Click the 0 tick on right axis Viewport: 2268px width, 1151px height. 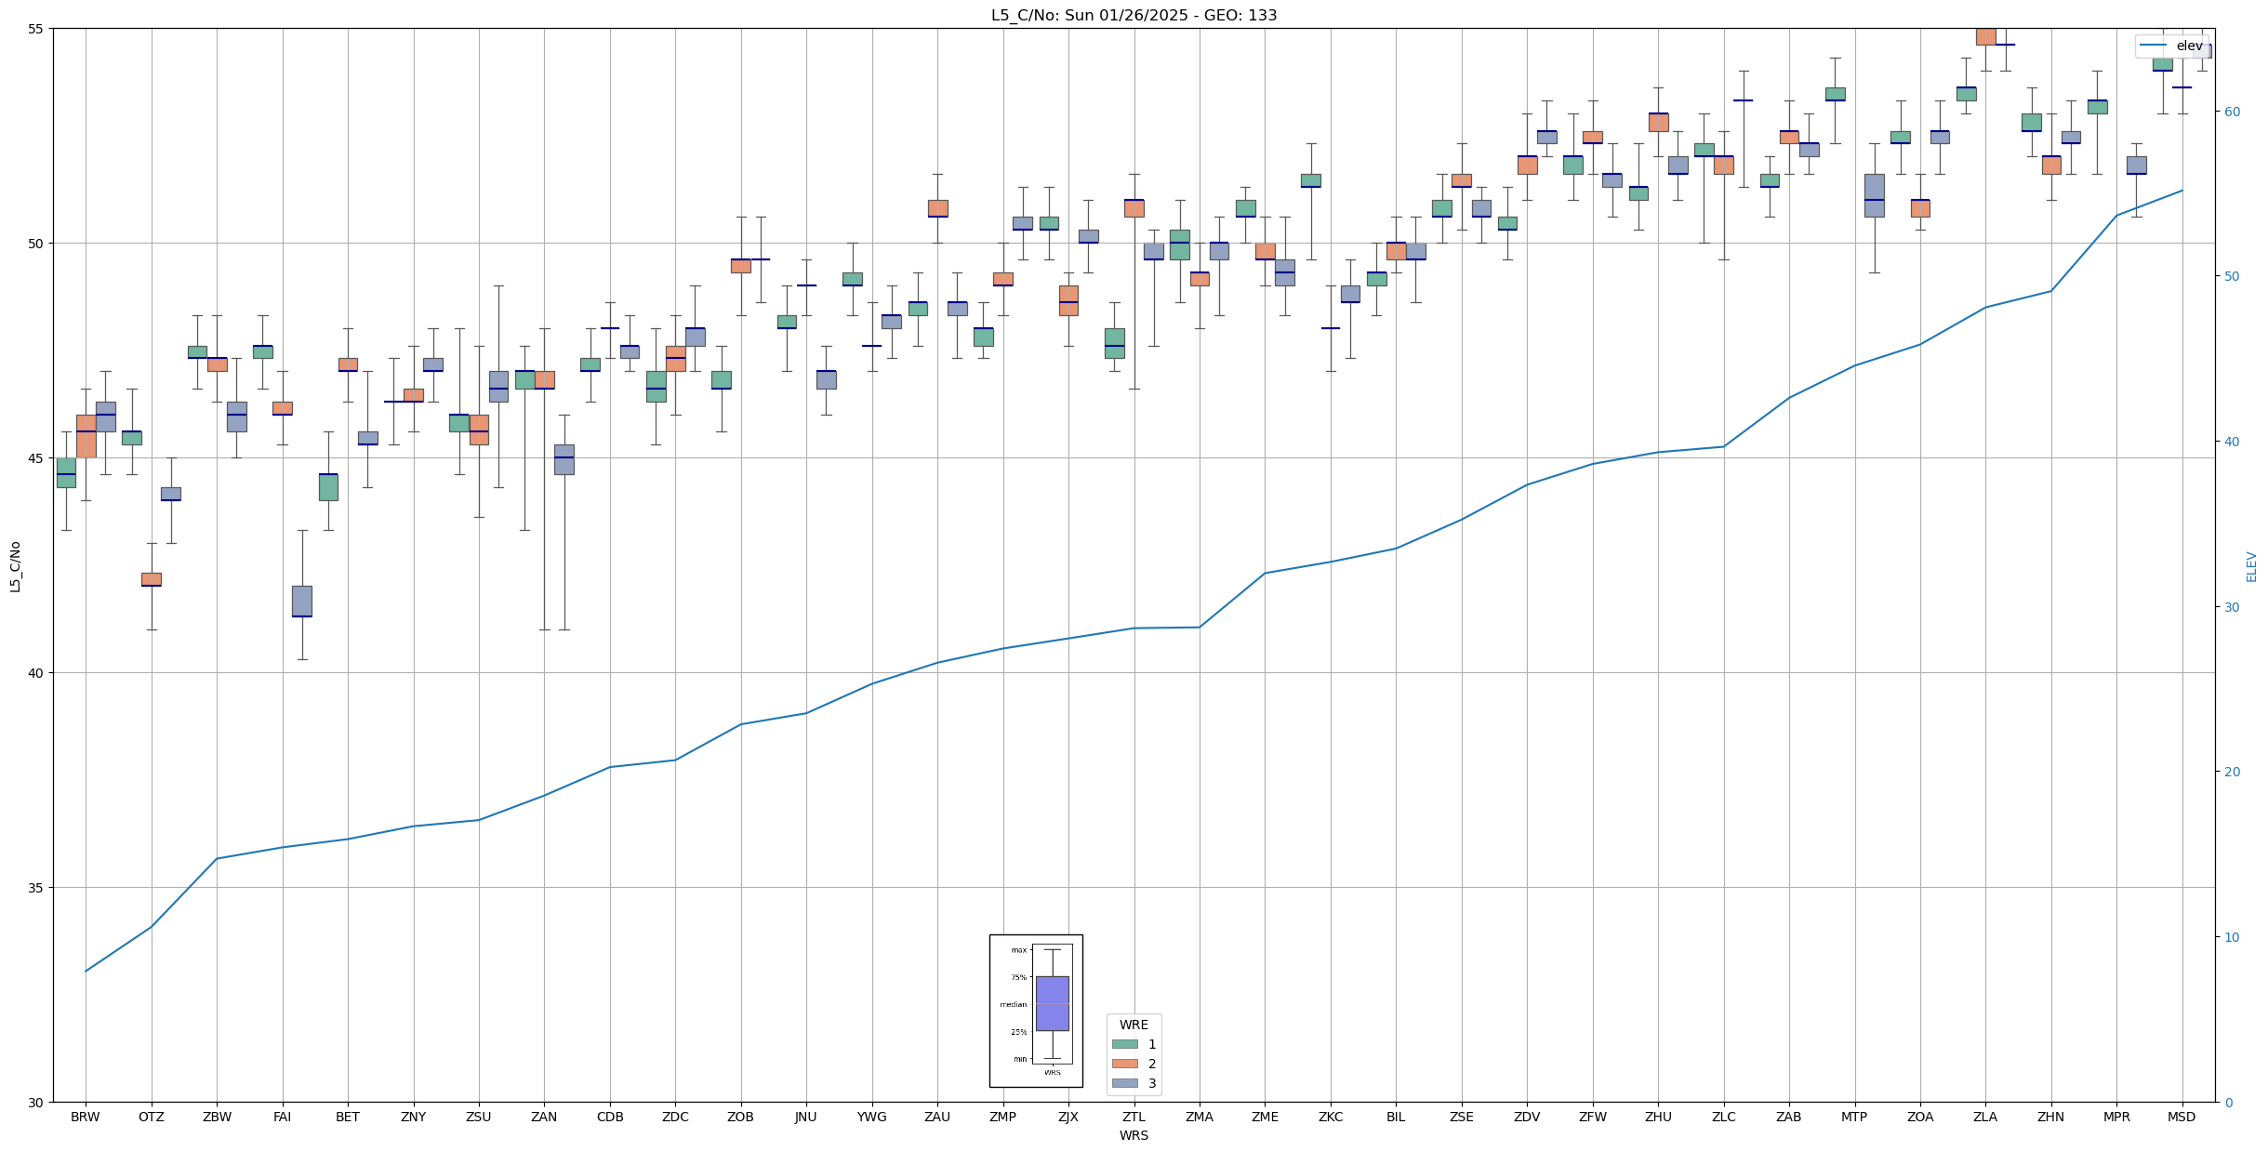click(x=2228, y=1103)
